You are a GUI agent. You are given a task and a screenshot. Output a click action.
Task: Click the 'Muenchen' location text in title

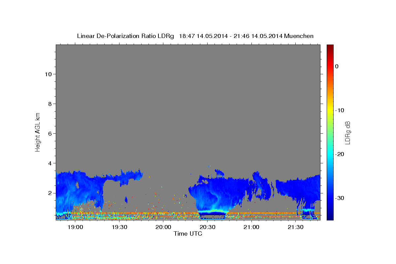[x=299, y=36]
